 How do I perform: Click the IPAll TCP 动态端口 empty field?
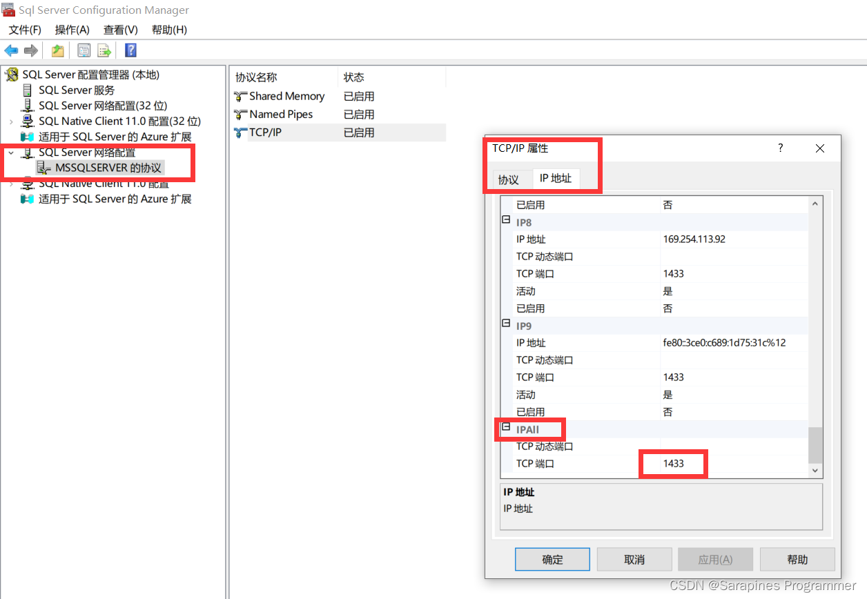[x=734, y=446]
